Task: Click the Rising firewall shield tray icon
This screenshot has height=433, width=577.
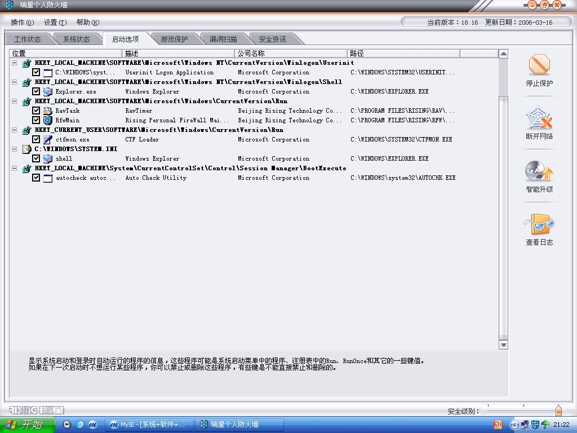Action: (x=535, y=425)
